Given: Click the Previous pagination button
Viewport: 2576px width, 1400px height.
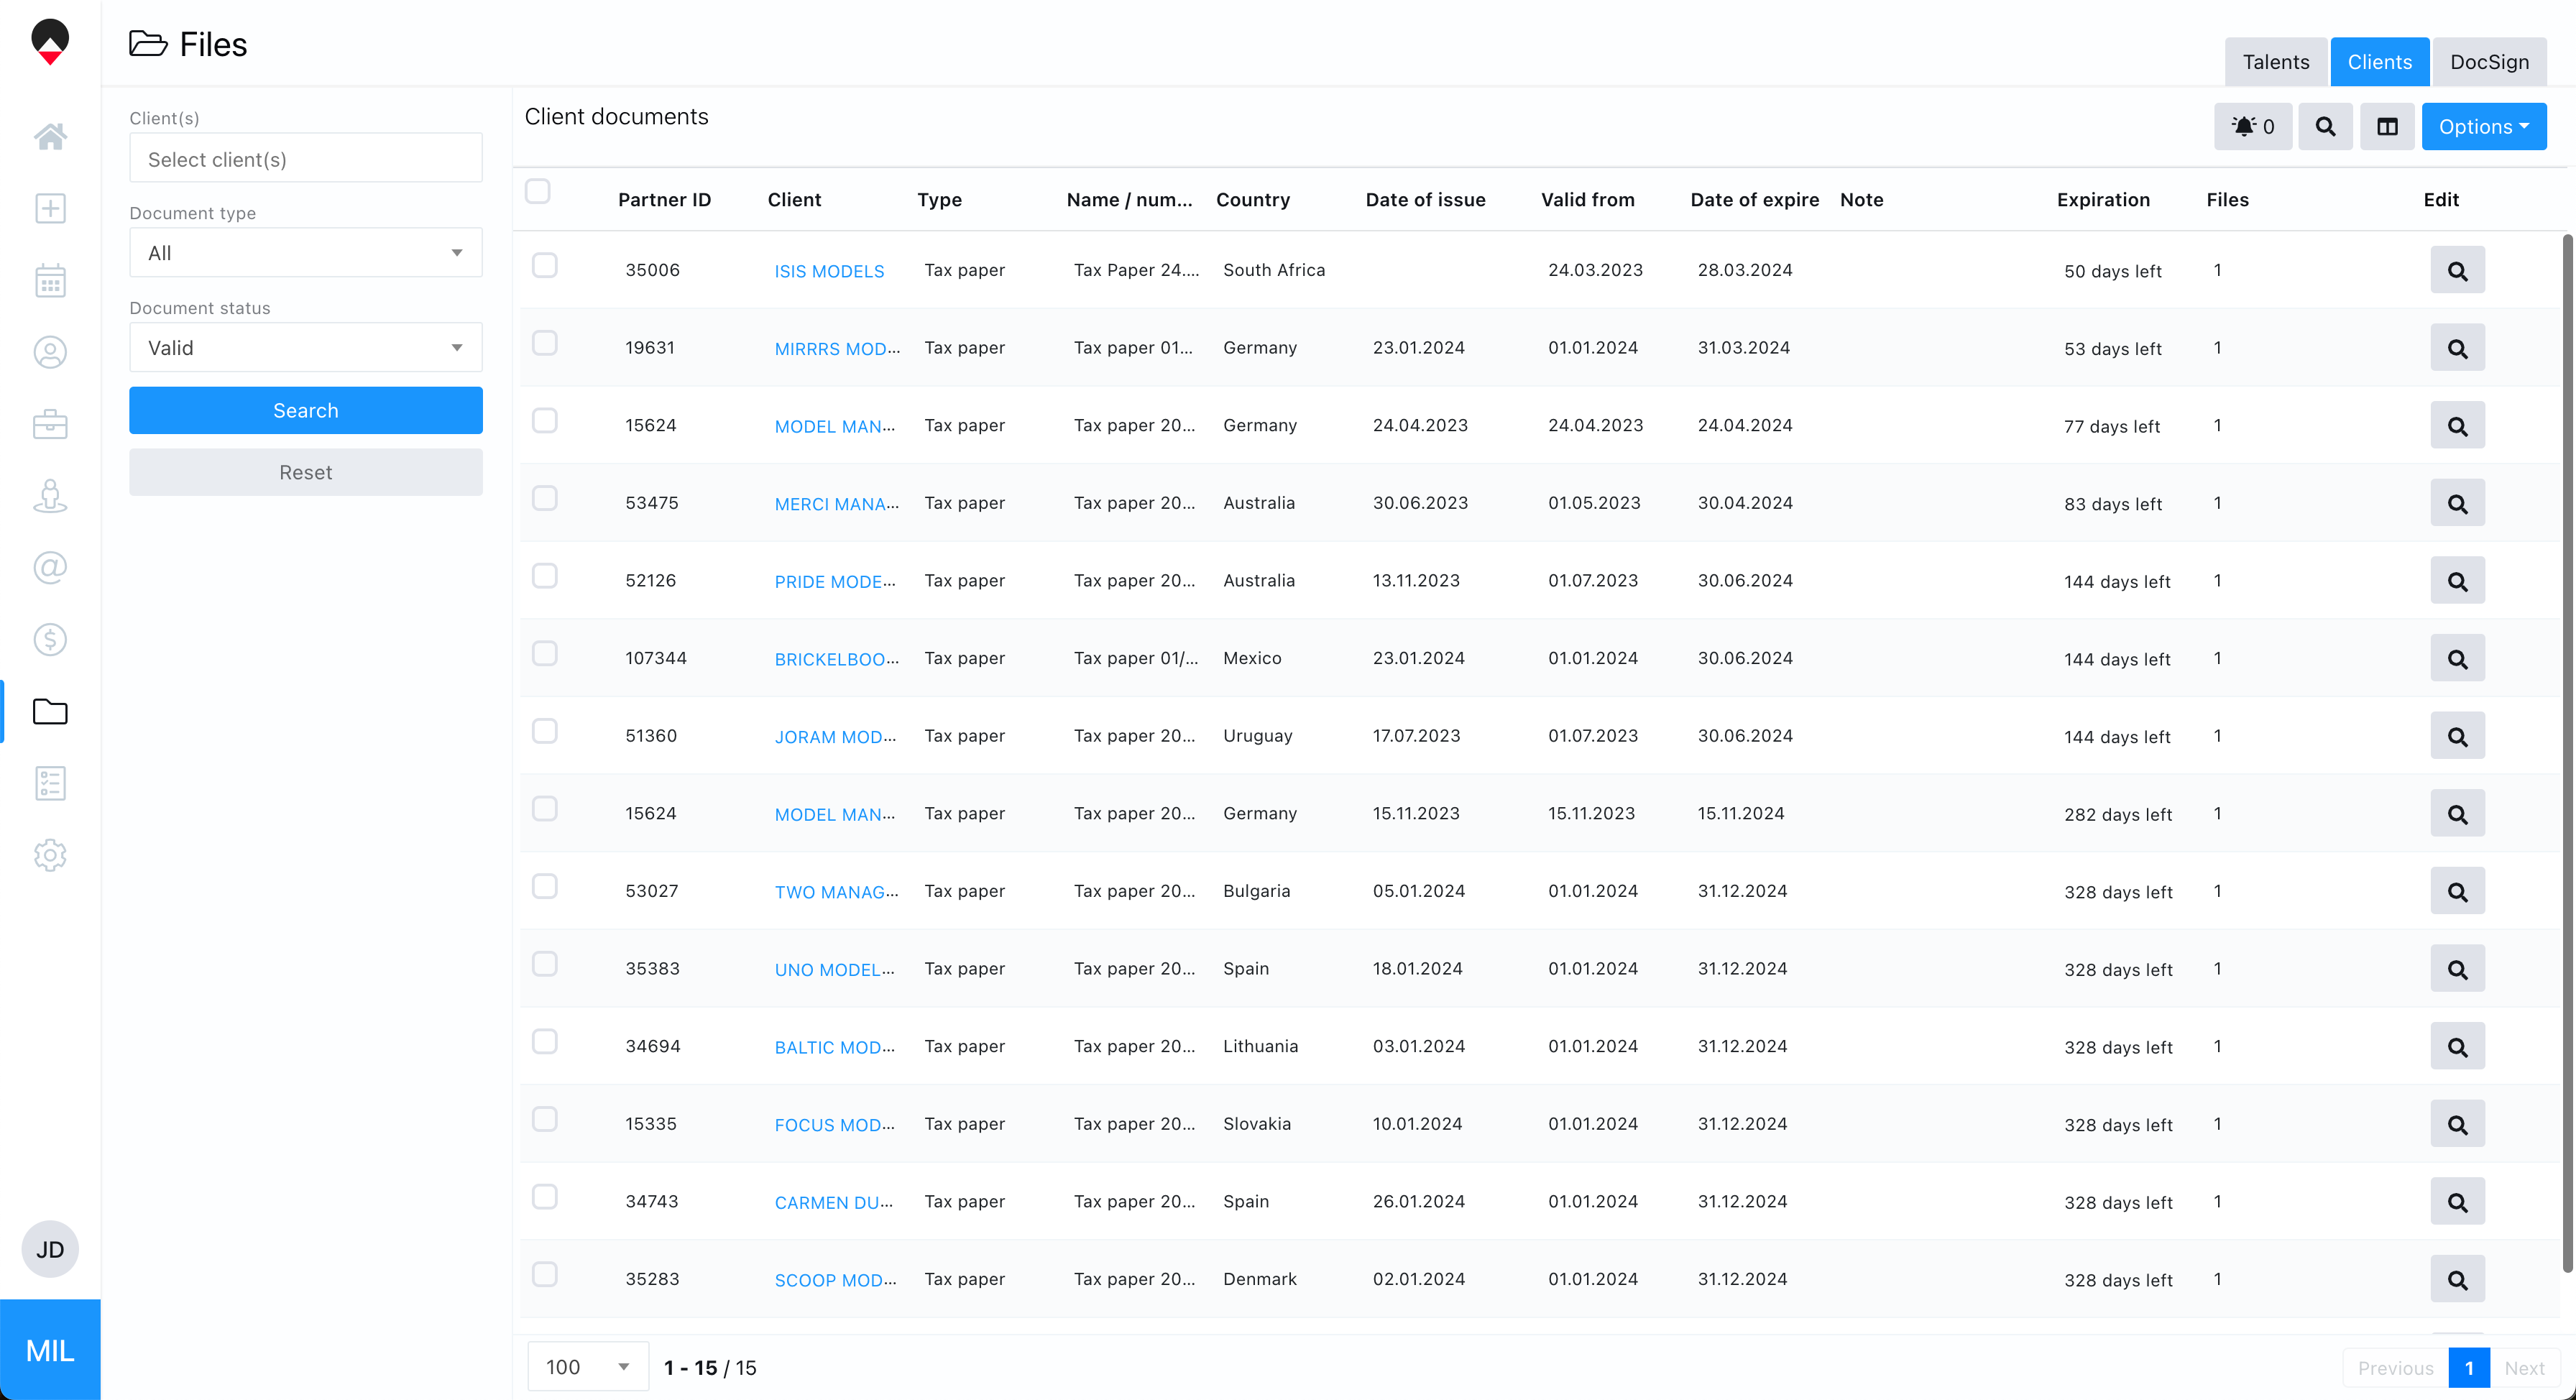Looking at the screenshot, I should pos(2396,1368).
